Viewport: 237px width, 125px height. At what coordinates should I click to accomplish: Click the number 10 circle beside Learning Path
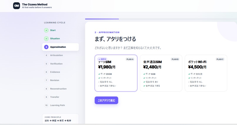[x=46, y=105]
